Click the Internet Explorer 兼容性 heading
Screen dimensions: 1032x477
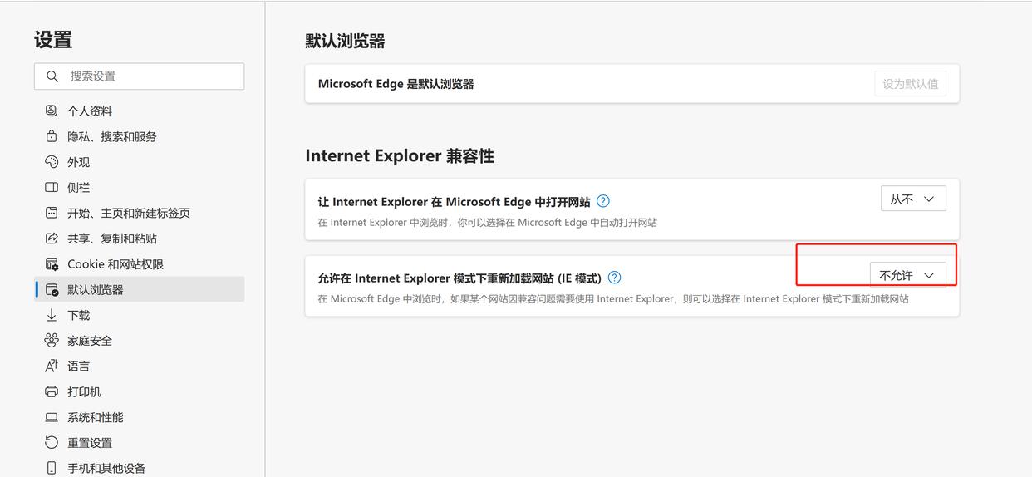(400, 156)
